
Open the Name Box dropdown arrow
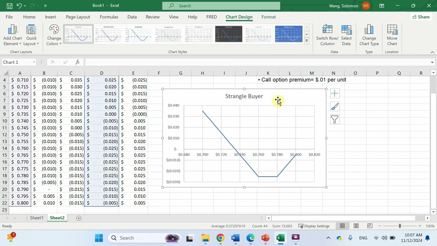point(34,62)
